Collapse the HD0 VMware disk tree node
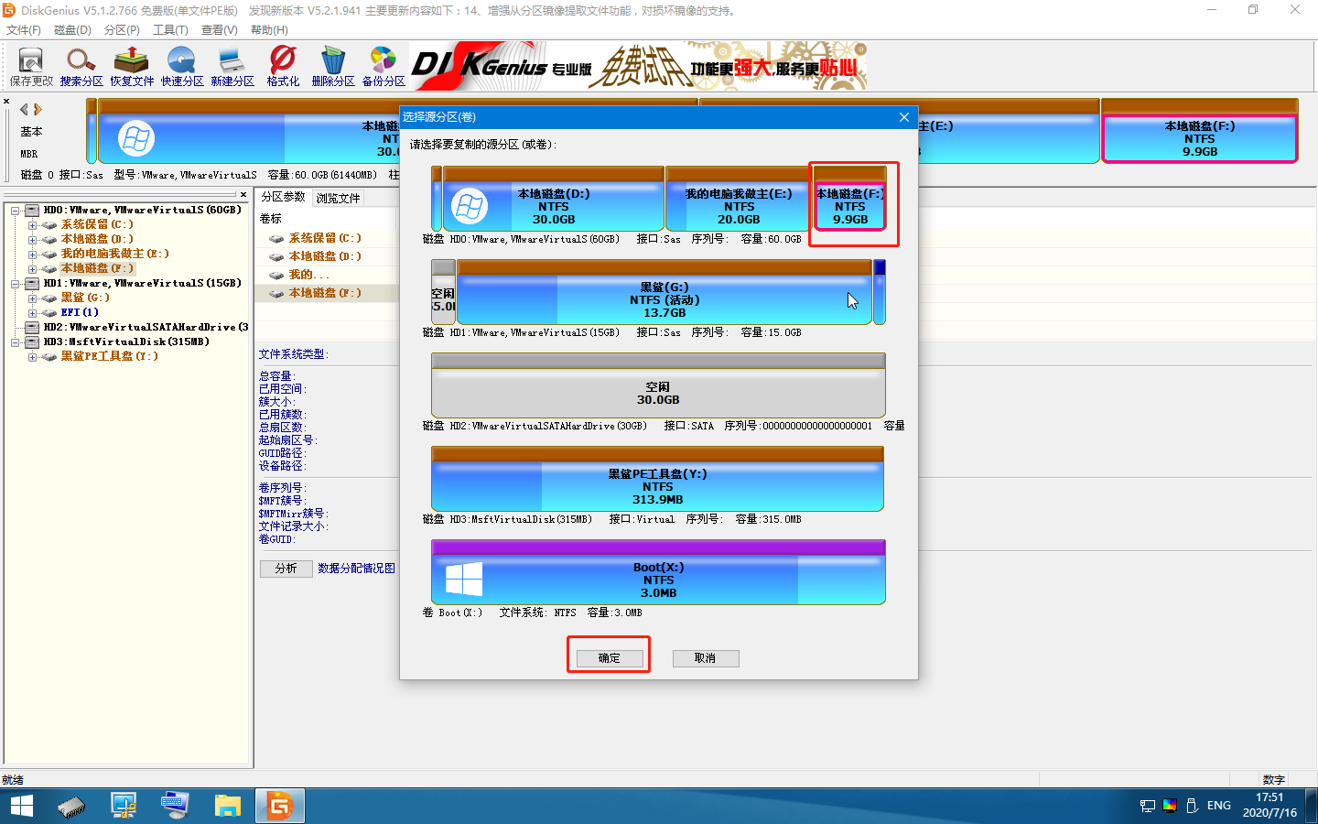Screen dimensions: 1318x824 (x=16, y=211)
